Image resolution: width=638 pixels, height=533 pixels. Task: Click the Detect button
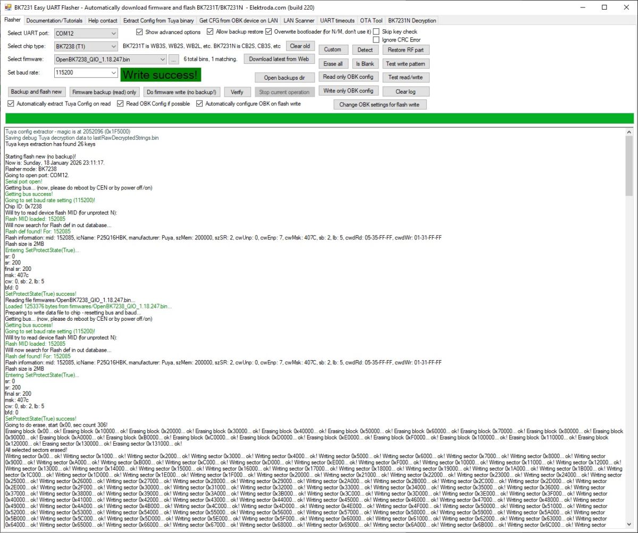(365, 50)
